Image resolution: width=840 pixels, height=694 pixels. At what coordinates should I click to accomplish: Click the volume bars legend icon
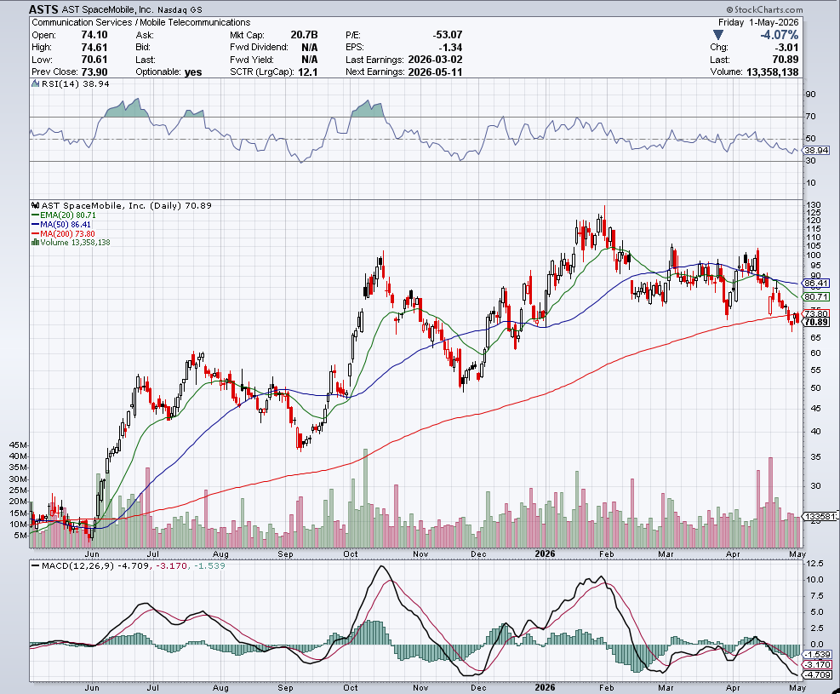pos(35,242)
